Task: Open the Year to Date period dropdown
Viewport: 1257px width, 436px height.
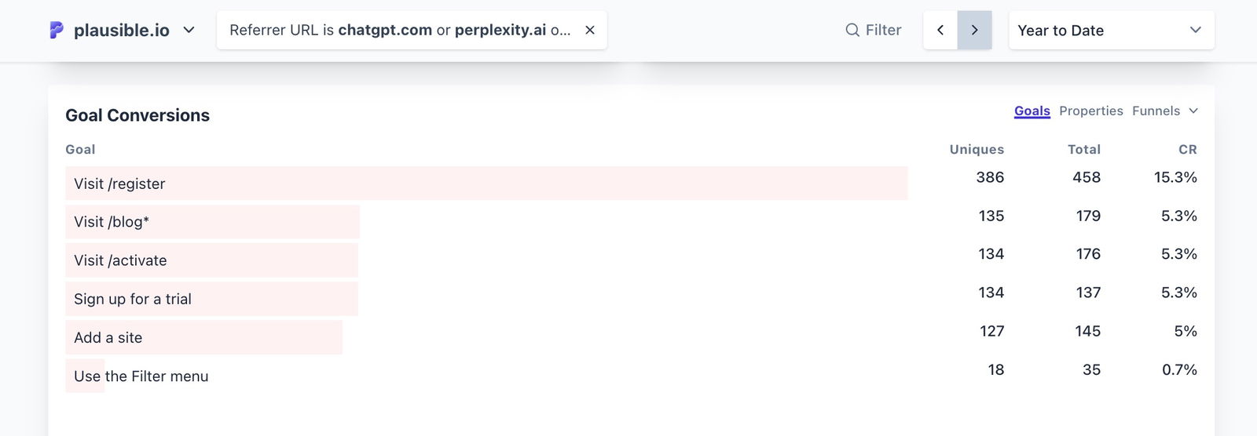Action: 1111,30
